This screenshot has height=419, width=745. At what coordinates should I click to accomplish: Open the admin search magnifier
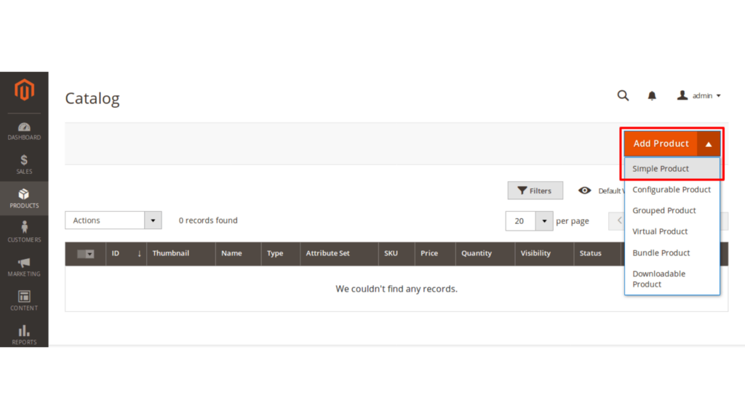tap(623, 95)
